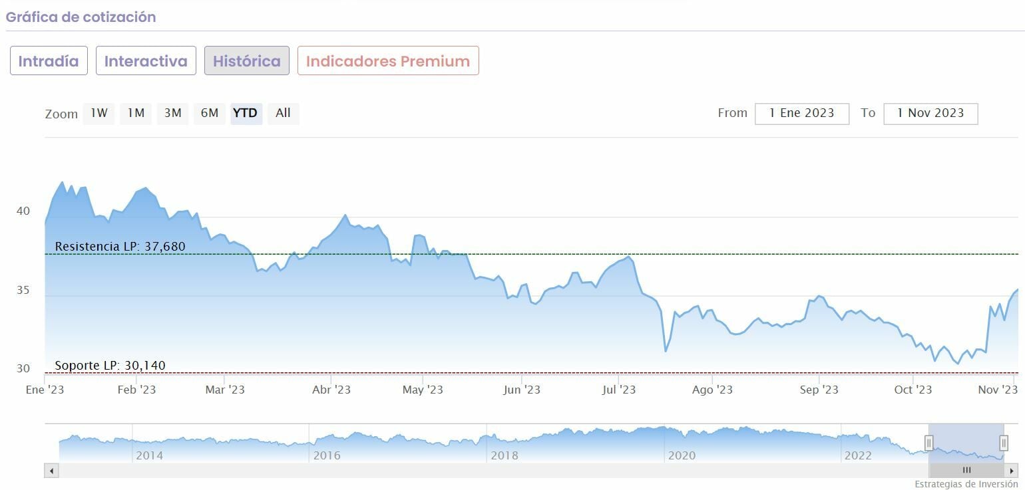
Task: Click the Resistencia LP: 37,680 line label
Action: tap(120, 247)
